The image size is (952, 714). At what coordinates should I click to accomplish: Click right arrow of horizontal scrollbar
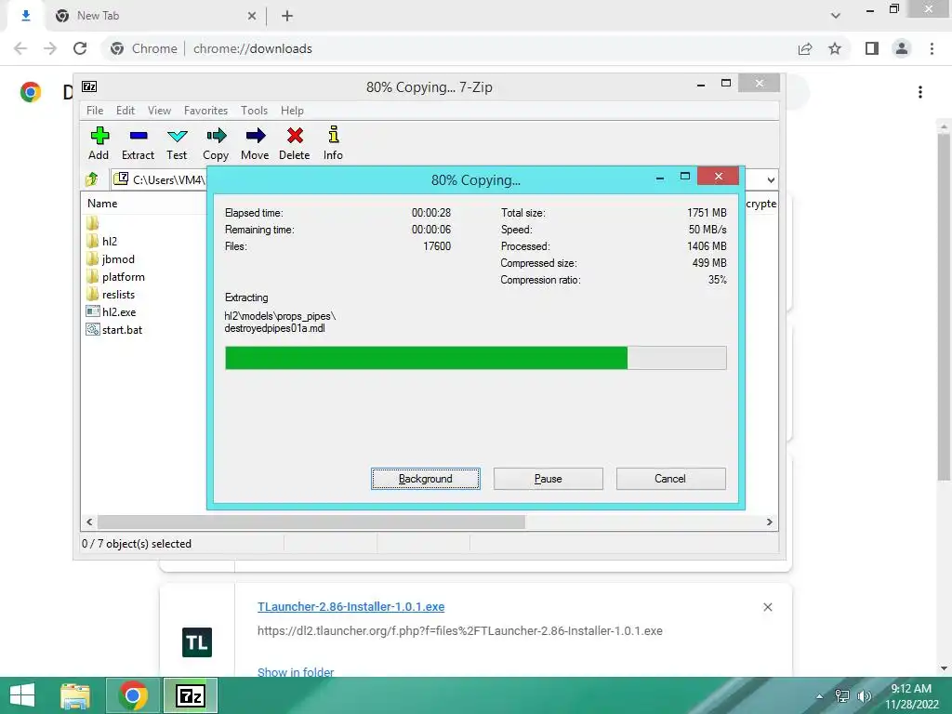pyautogui.click(x=769, y=522)
